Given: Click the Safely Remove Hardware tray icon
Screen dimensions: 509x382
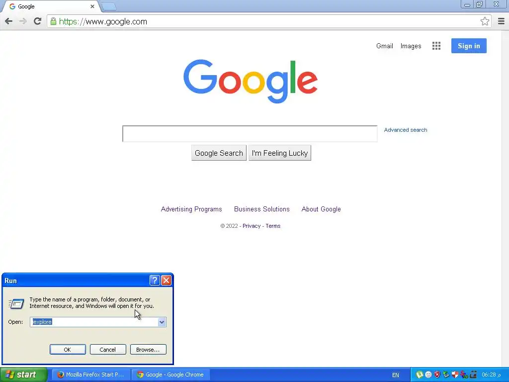Looking at the screenshot, I should [446, 375].
